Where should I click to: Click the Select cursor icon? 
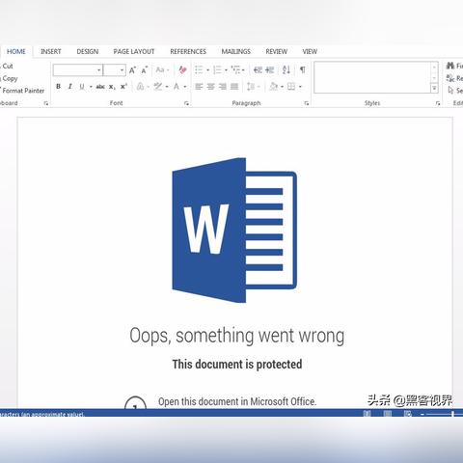450,91
